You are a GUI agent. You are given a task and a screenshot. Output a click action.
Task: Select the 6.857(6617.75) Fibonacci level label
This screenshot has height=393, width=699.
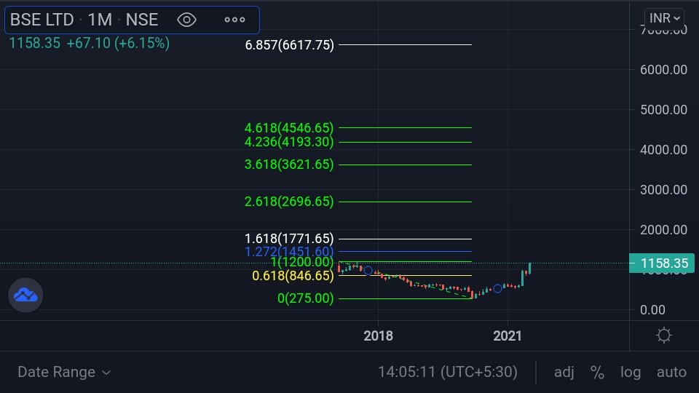(289, 45)
